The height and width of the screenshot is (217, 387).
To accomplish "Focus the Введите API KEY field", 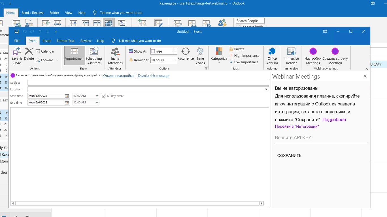I will coord(321,138).
